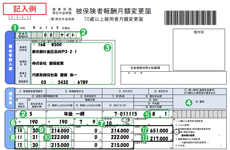This screenshot has width=230, height=150.
Task: Click the header 給与計算の基礎日数
Action: tap(37, 104)
